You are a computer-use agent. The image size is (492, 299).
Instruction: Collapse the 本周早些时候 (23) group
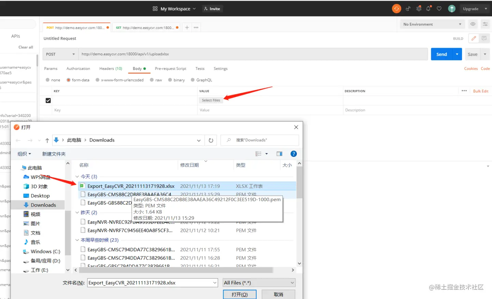click(x=77, y=240)
